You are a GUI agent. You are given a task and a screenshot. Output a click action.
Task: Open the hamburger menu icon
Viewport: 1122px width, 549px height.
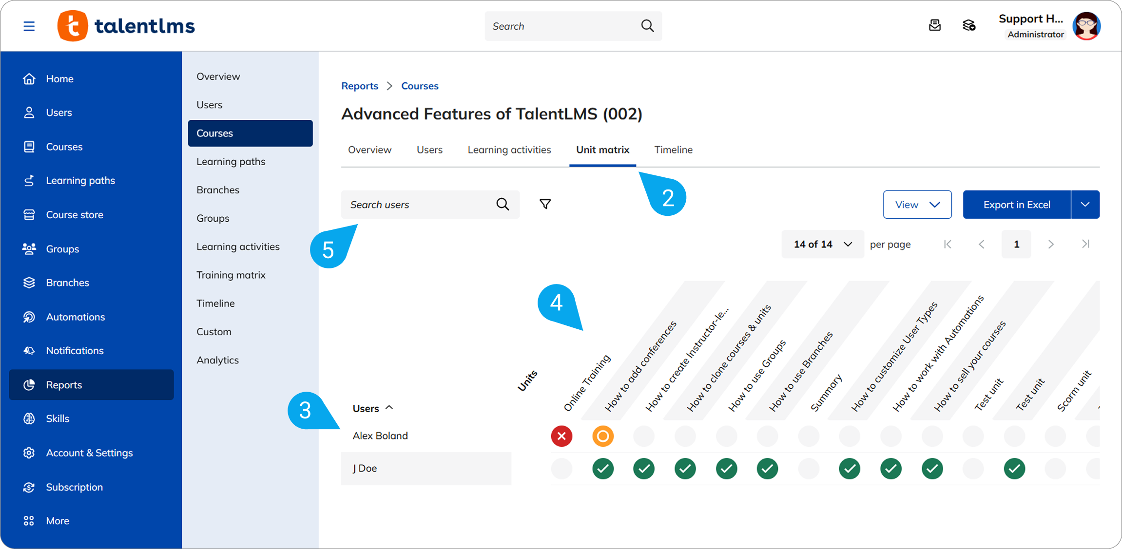point(29,26)
